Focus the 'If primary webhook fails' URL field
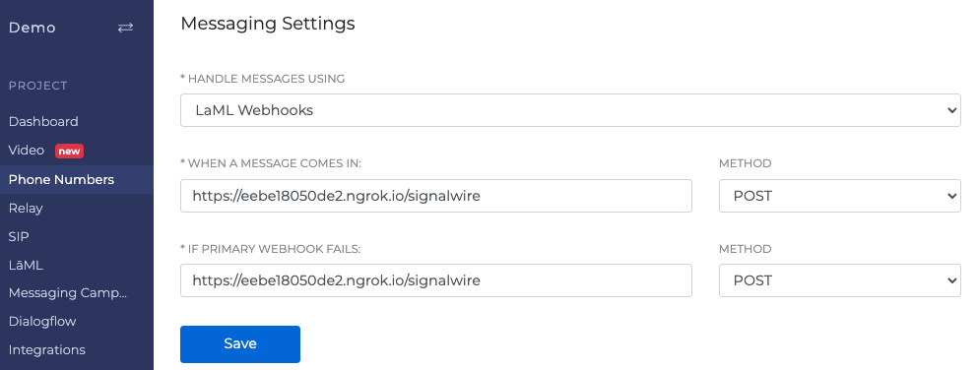The image size is (977, 370). pyautogui.click(x=436, y=280)
